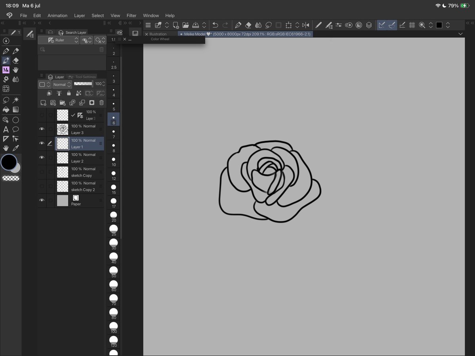Open the Search Layer tab

click(73, 32)
